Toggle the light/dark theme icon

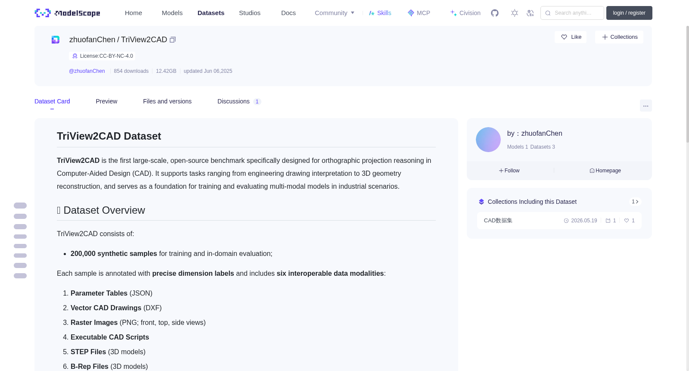point(515,13)
